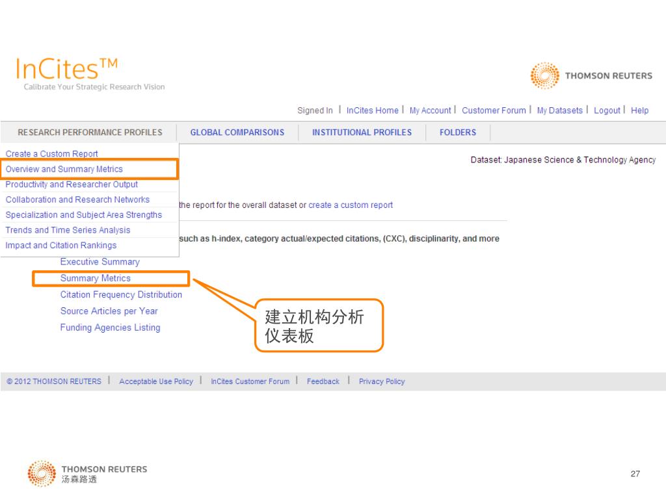Screen dimensions: 666x499
Task: Go to InCites Home
Action: 372,110
